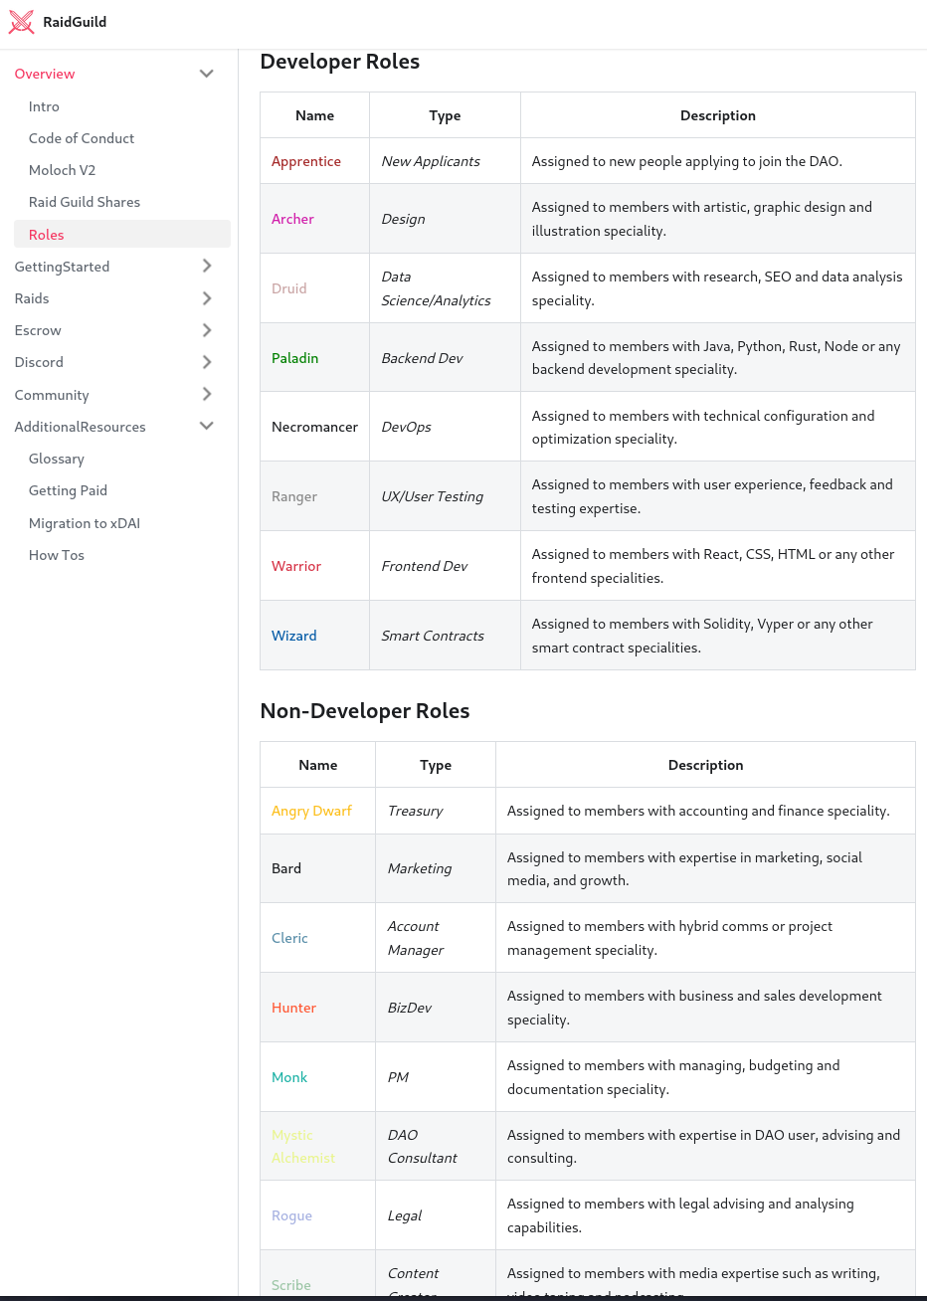The width and height of the screenshot is (927, 1301).
Task: Expand the Escrow section chevron
Action: [x=207, y=330]
